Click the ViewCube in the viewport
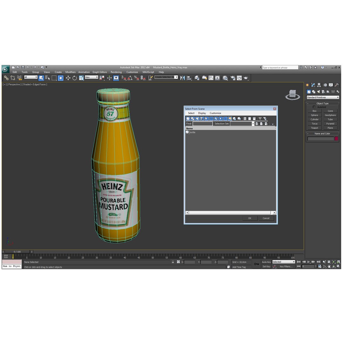343x343 pixels. pos(293,95)
